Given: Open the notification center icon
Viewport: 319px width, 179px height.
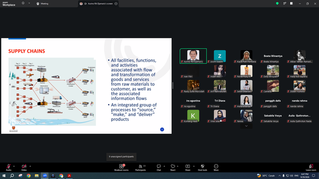Looking at the screenshot, I should [314, 176].
